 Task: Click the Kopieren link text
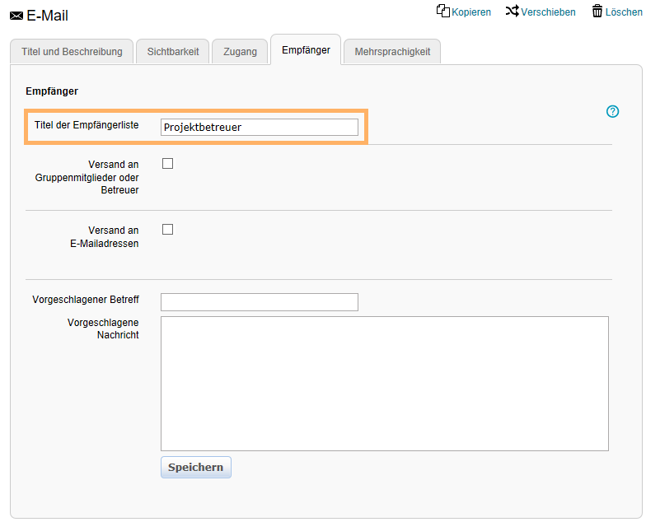pyautogui.click(x=471, y=12)
